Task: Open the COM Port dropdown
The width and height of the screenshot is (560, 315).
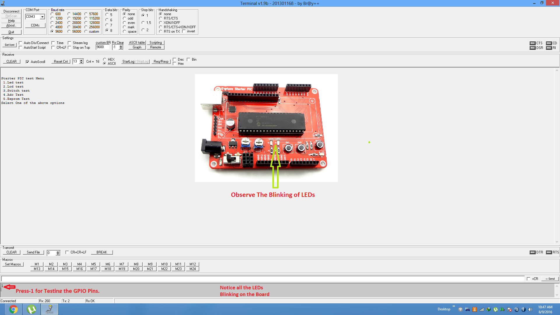Action: tap(42, 17)
